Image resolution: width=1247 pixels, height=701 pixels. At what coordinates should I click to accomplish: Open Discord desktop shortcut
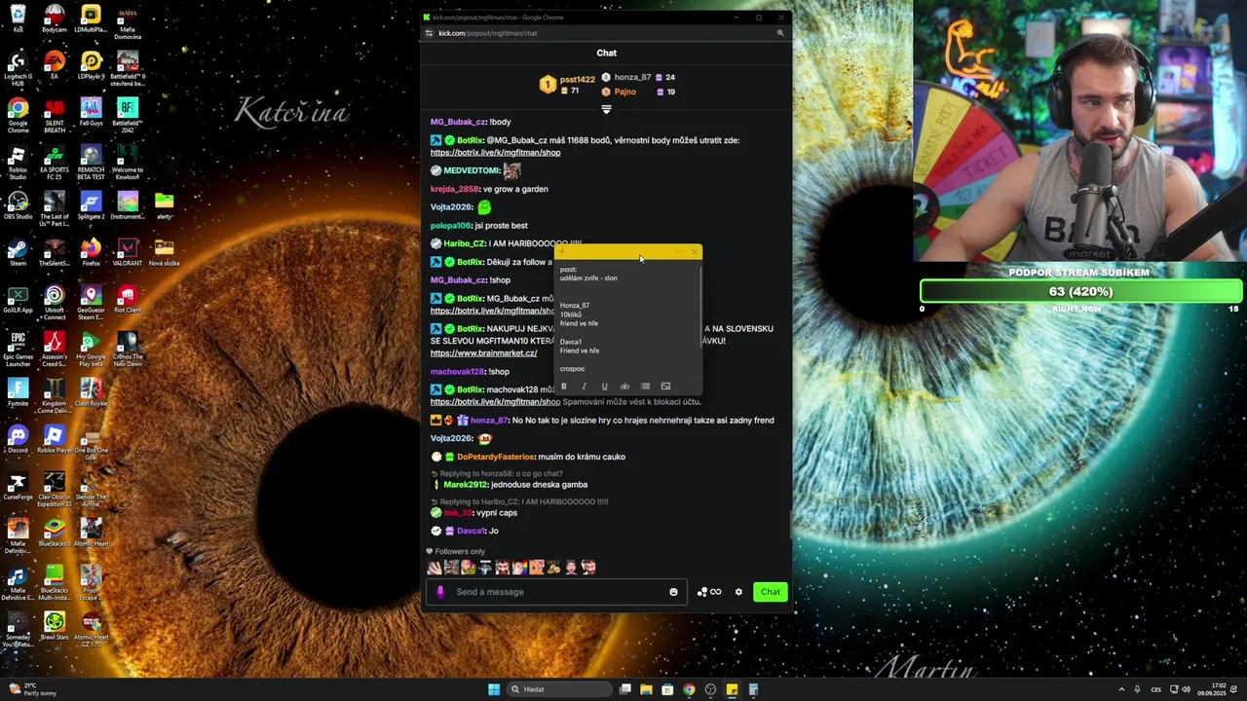click(18, 439)
